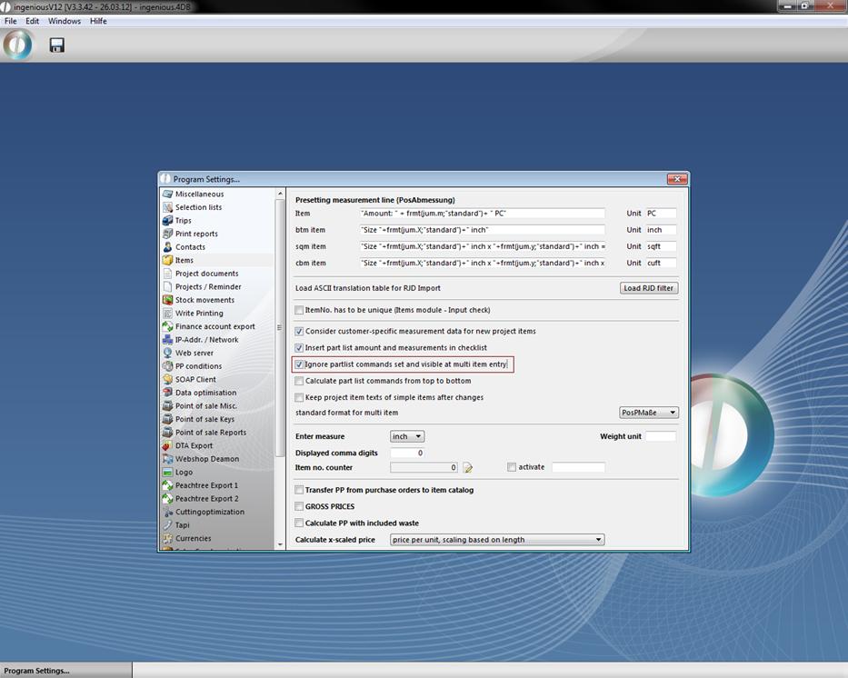This screenshot has width=848, height=678.
Task: Check Calculate part list commands top to bottom
Action: tap(300, 381)
